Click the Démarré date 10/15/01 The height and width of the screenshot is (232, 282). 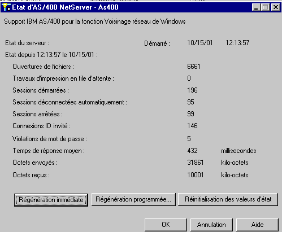(x=200, y=43)
